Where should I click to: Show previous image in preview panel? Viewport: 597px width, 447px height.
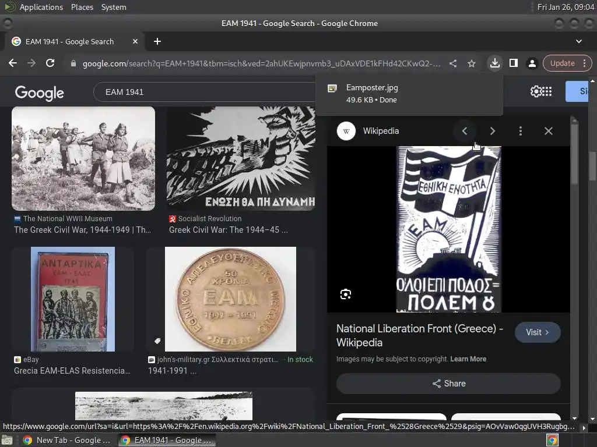tap(465, 131)
